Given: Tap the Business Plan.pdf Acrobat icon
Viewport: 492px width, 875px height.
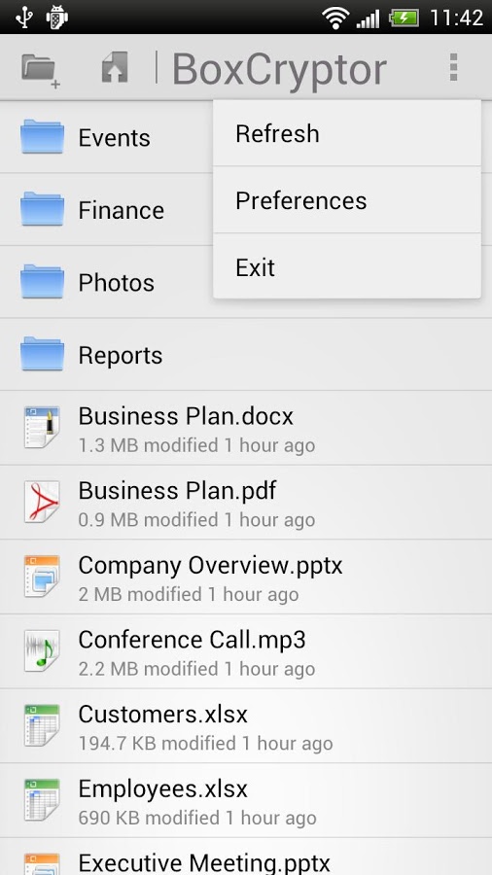Looking at the screenshot, I should click(42, 502).
